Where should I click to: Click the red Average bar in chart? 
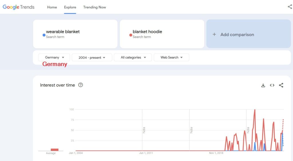(x=54, y=150)
